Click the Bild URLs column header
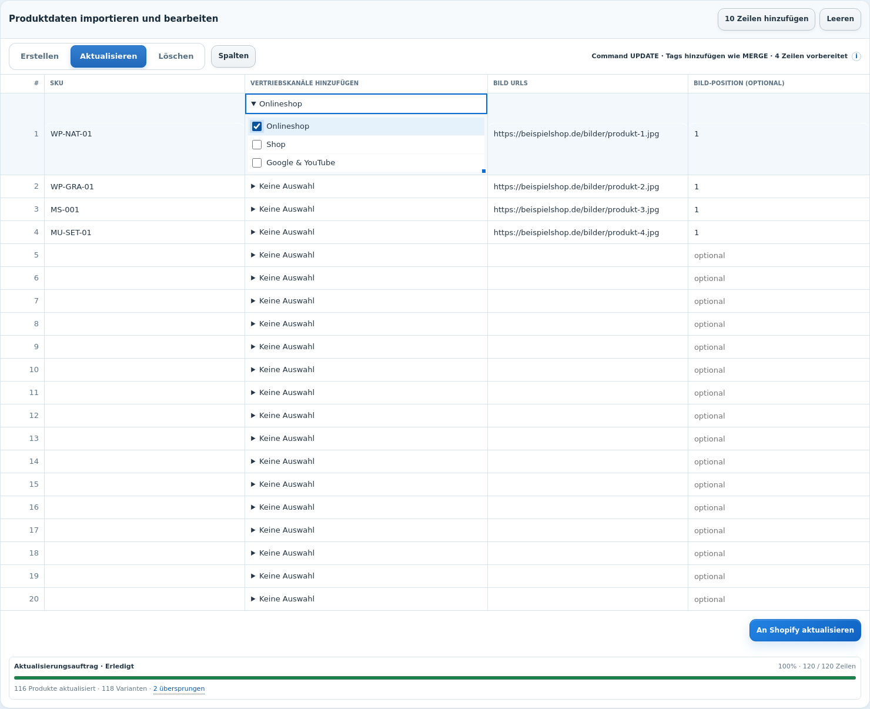Screen dimensions: 870x709 coord(588,83)
